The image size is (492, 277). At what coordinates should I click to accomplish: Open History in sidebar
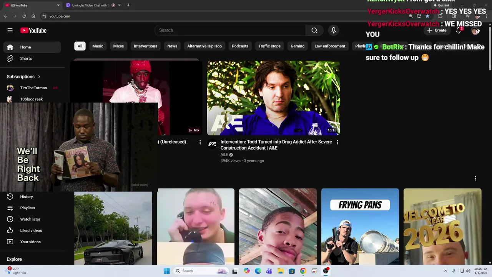(32, 197)
